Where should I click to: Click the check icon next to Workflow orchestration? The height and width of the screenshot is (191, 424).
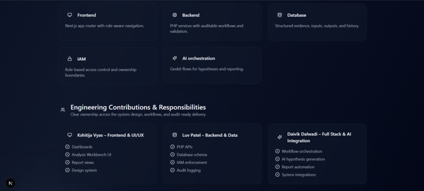tap(277, 151)
